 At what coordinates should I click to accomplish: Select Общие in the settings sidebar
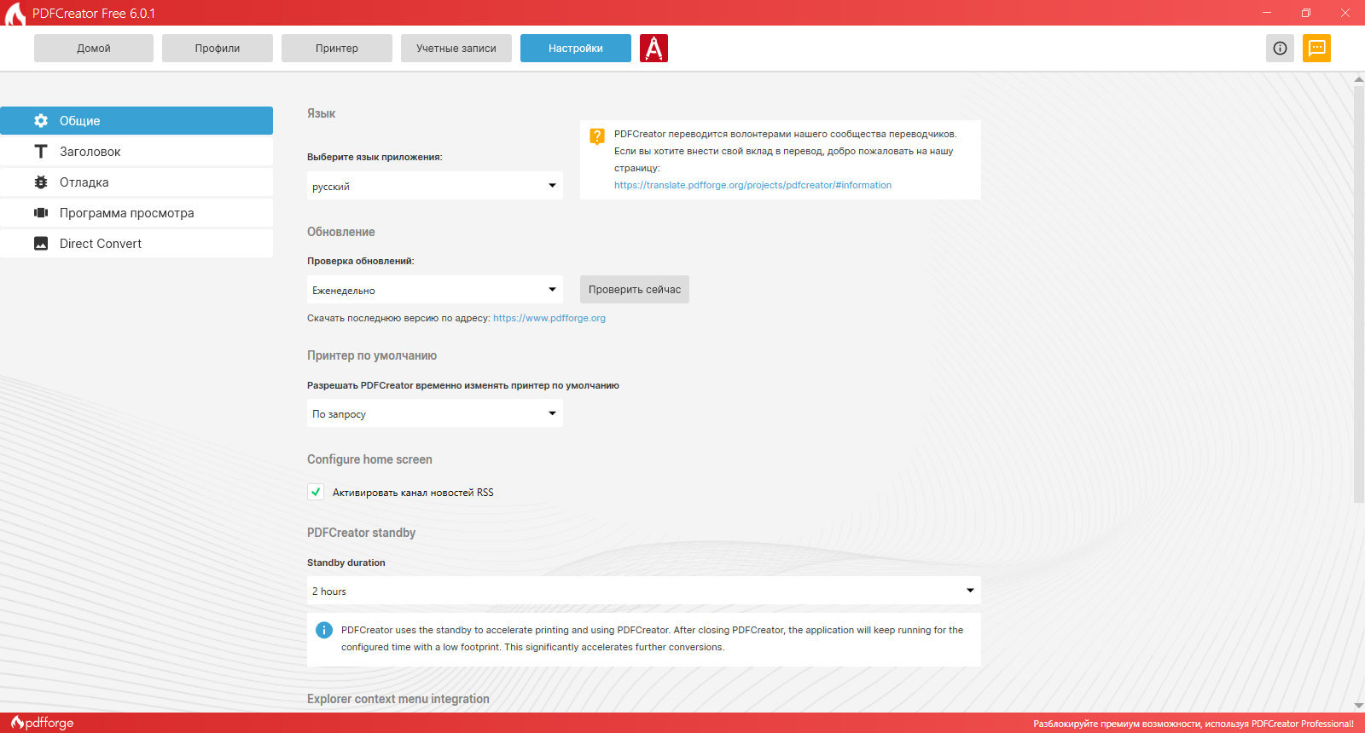pyautogui.click(x=136, y=121)
